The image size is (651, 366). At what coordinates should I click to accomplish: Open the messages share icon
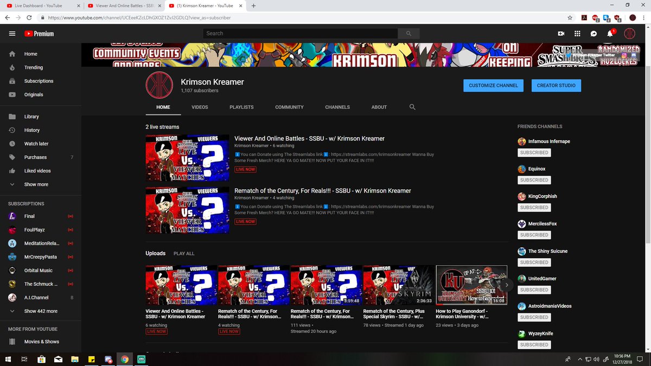(x=594, y=34)
